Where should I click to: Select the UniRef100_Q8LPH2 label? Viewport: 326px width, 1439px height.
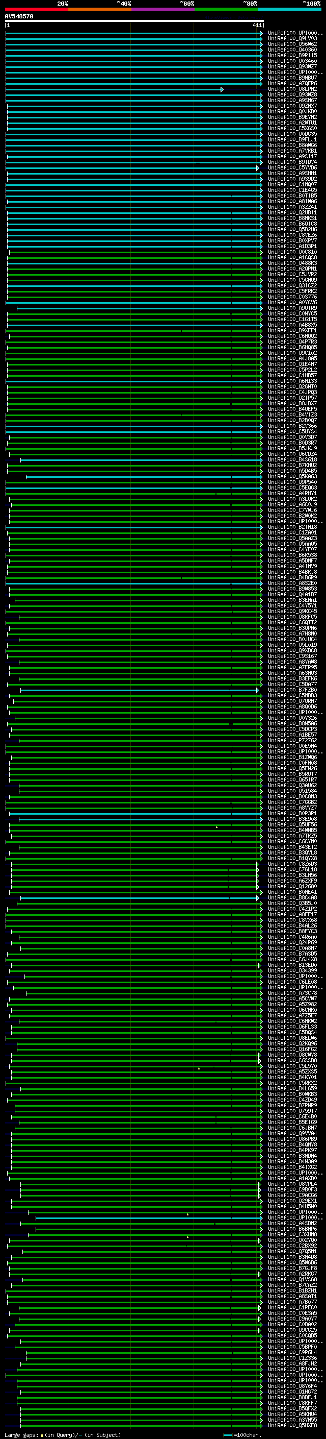tap(292, 89)
